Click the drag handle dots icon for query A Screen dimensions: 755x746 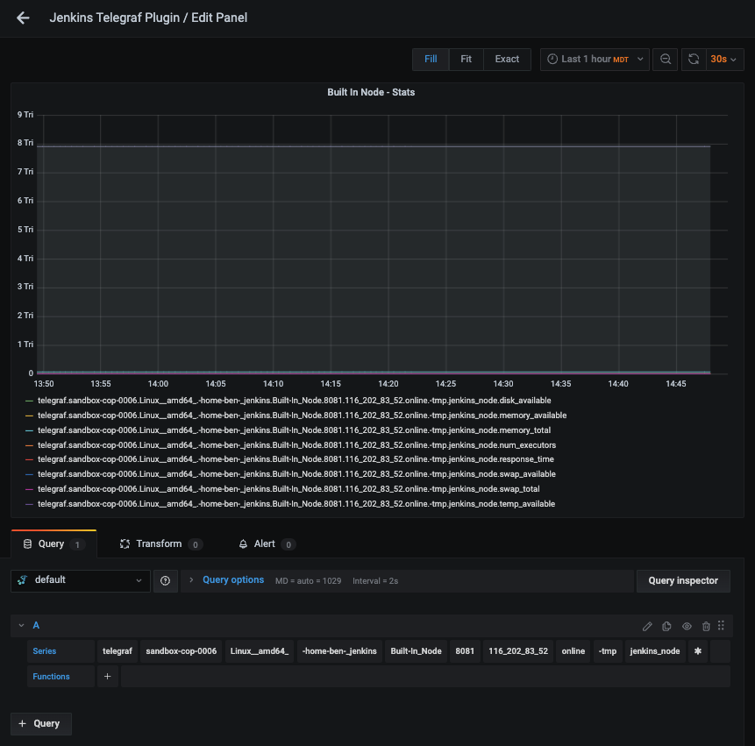coord(721,626)
